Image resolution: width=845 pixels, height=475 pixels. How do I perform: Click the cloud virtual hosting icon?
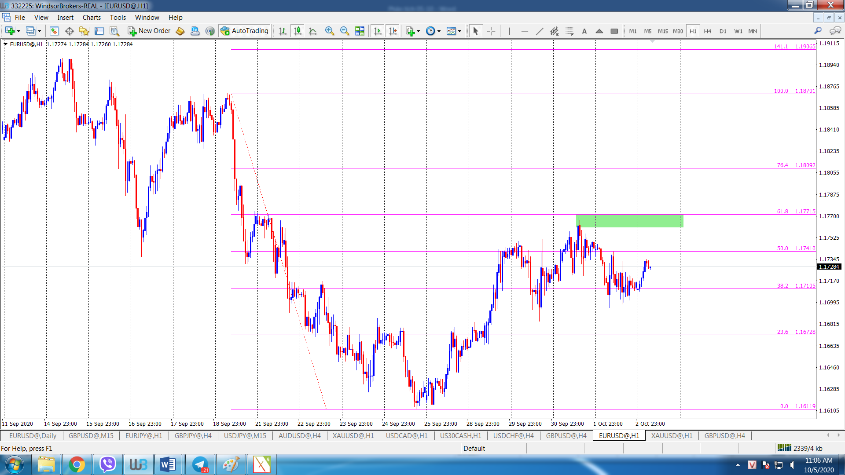click(195, 31)
